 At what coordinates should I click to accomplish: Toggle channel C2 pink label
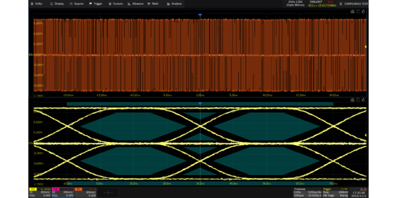click(x=56, y=189)
